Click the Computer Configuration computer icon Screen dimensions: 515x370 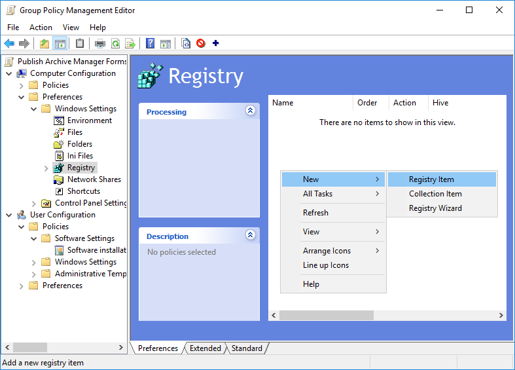click(x=22, y=73)
